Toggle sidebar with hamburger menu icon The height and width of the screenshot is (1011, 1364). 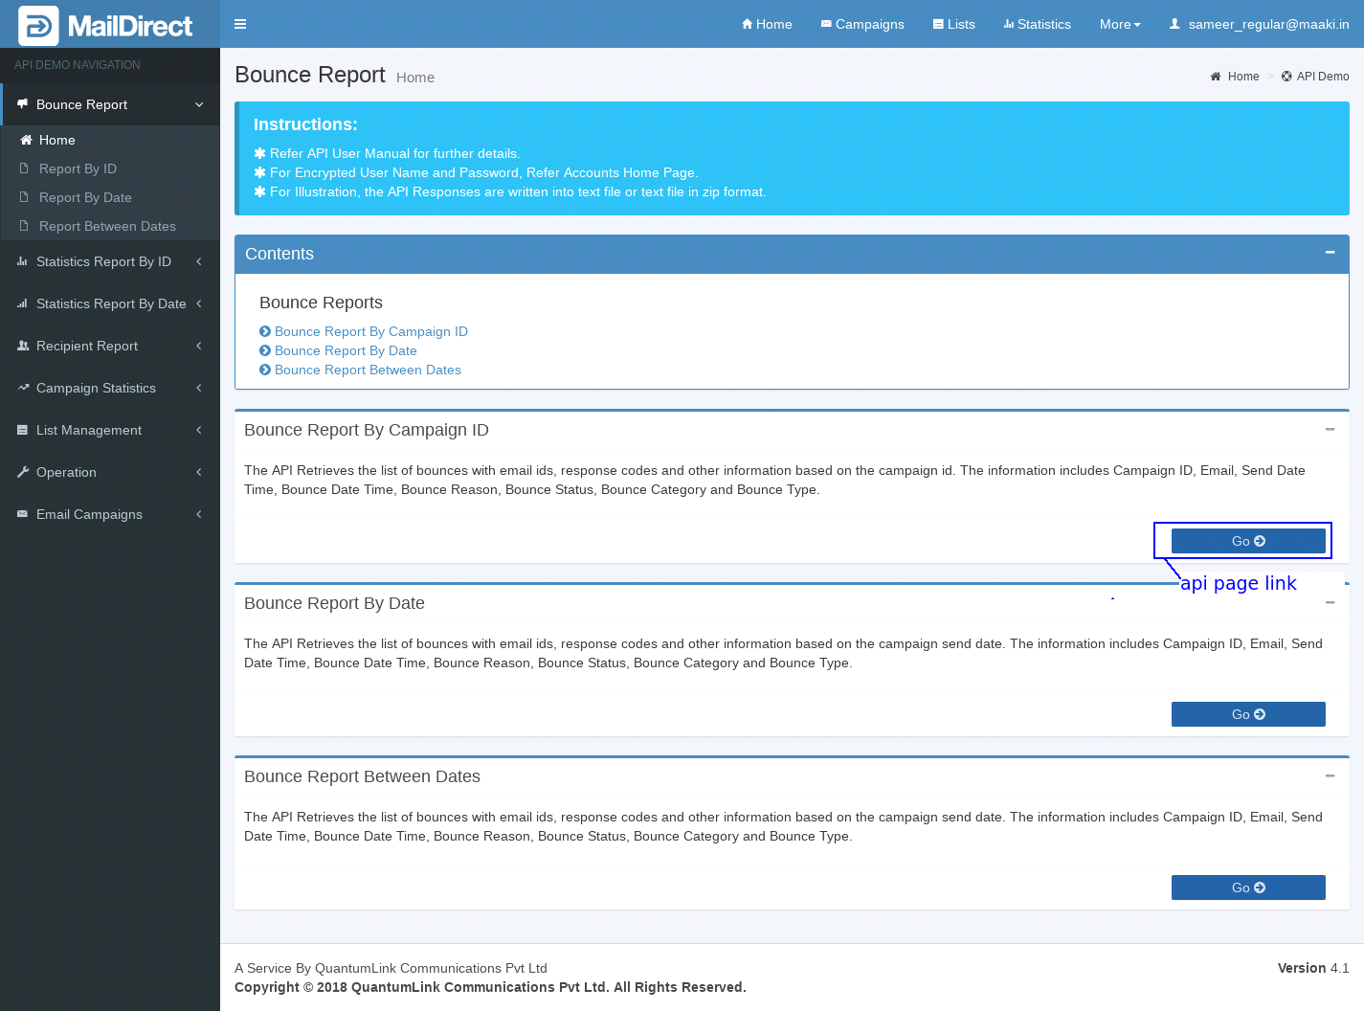tap(240, 24)
